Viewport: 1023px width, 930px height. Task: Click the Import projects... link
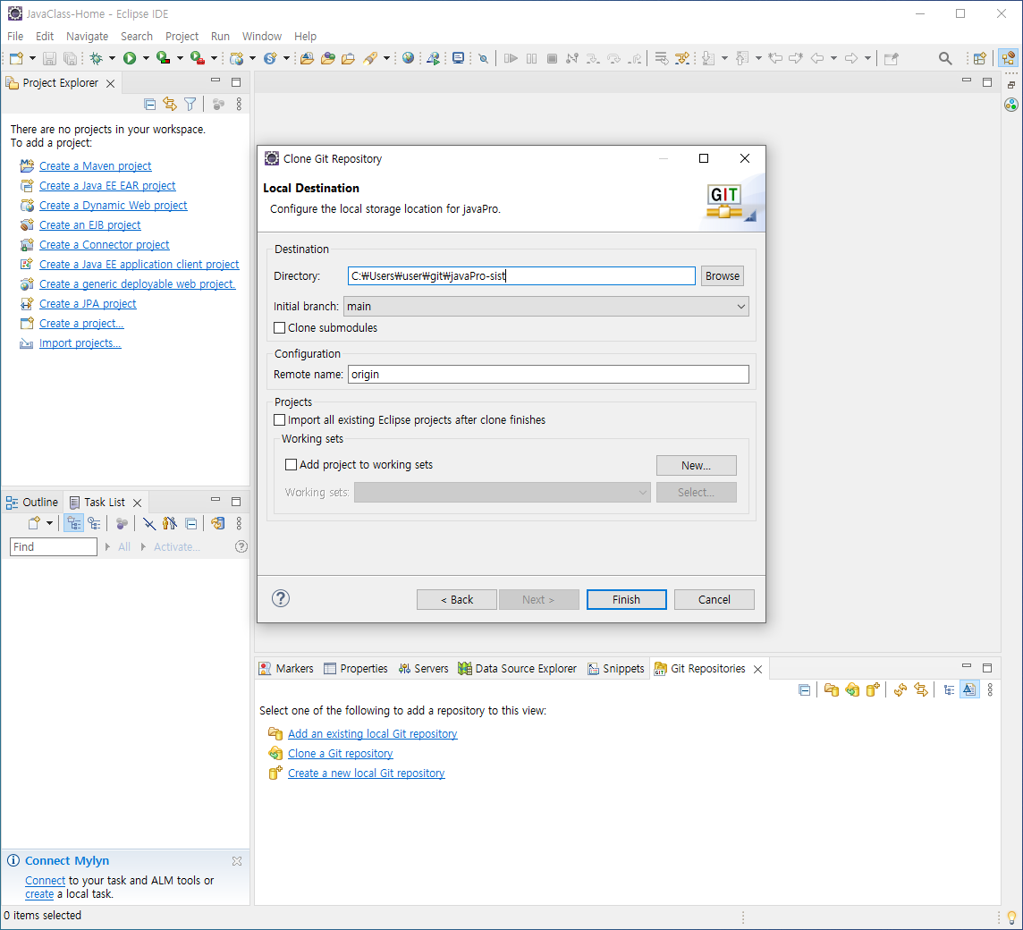(x=80, y=342)
